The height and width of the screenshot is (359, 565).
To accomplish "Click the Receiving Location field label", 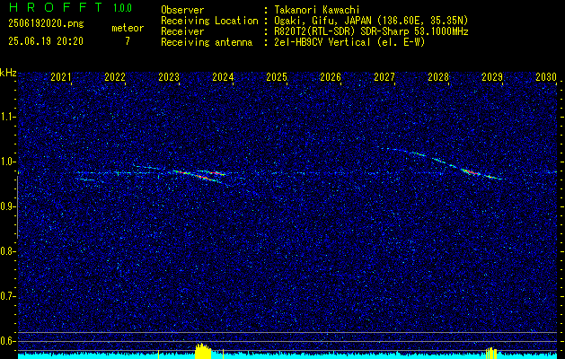I will [209, 21].
